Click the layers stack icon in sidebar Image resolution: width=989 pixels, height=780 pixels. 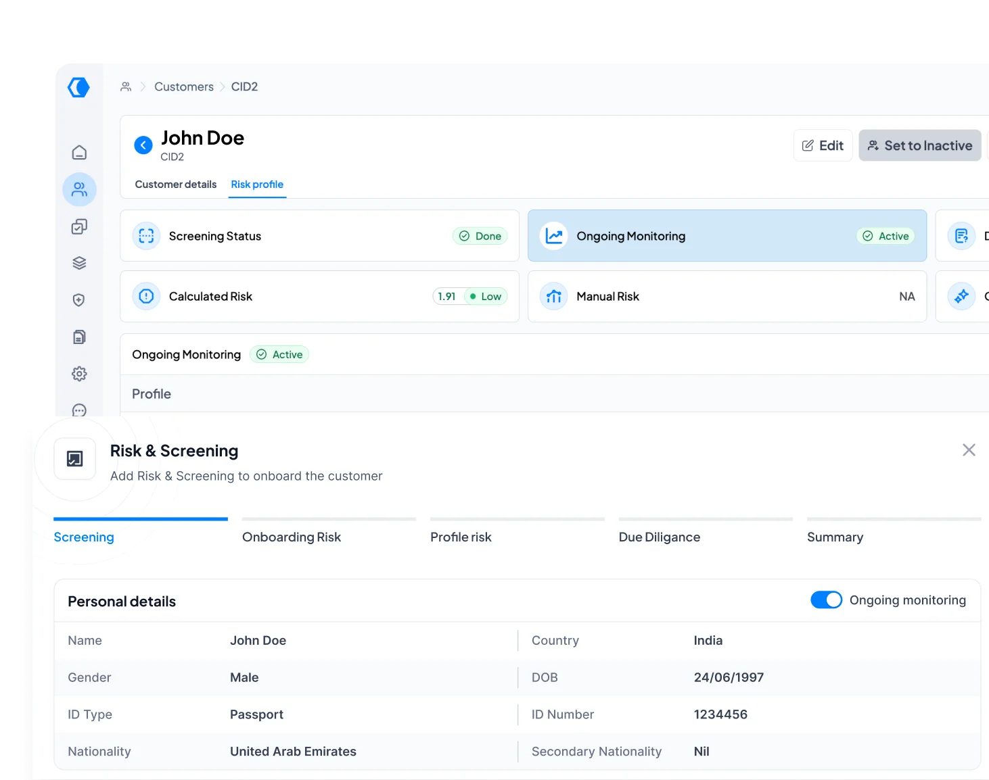pos(79,263)
